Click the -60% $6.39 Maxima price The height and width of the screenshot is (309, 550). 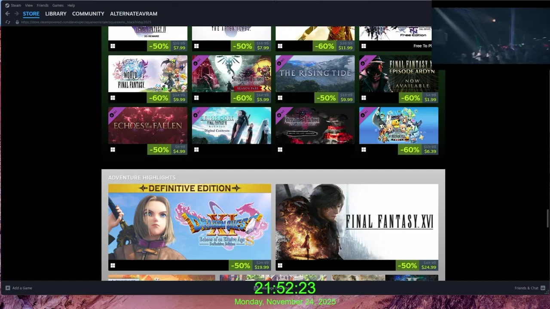pos(418,150)
